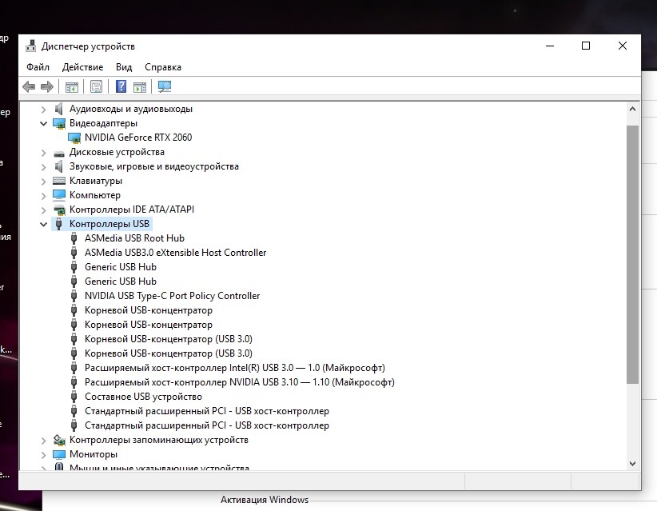Screen dimensions: 657x511
Task: Expand Звуковые, игровые и видеоустройства node
Action: 44,167
